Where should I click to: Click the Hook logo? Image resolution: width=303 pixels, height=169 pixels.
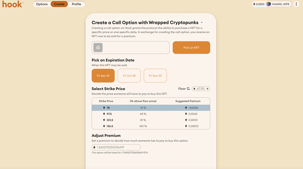point(12,4)
